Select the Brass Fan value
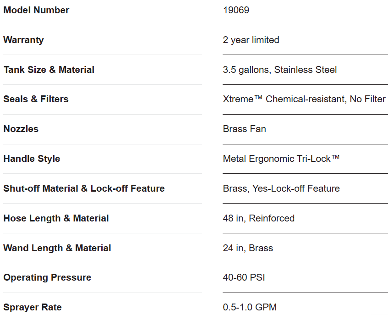 pyautogui.click(x=244, y=129)
